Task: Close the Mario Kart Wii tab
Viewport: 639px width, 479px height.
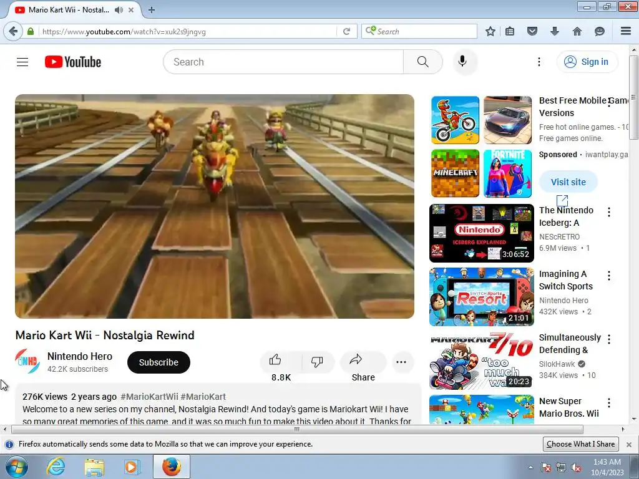Action: 131,10
